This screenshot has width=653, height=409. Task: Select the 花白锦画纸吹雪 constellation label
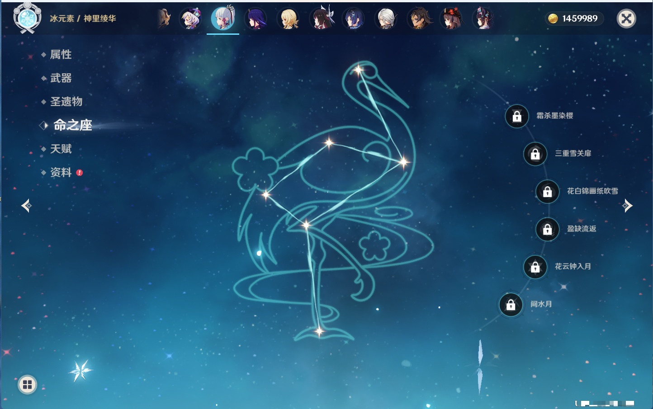[x=592, y=191]
